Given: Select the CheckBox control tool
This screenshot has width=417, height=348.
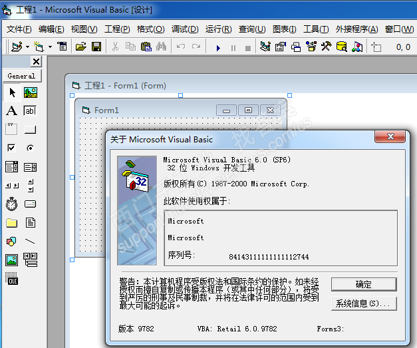Looking at the screenshot, I should pos(11,148).
